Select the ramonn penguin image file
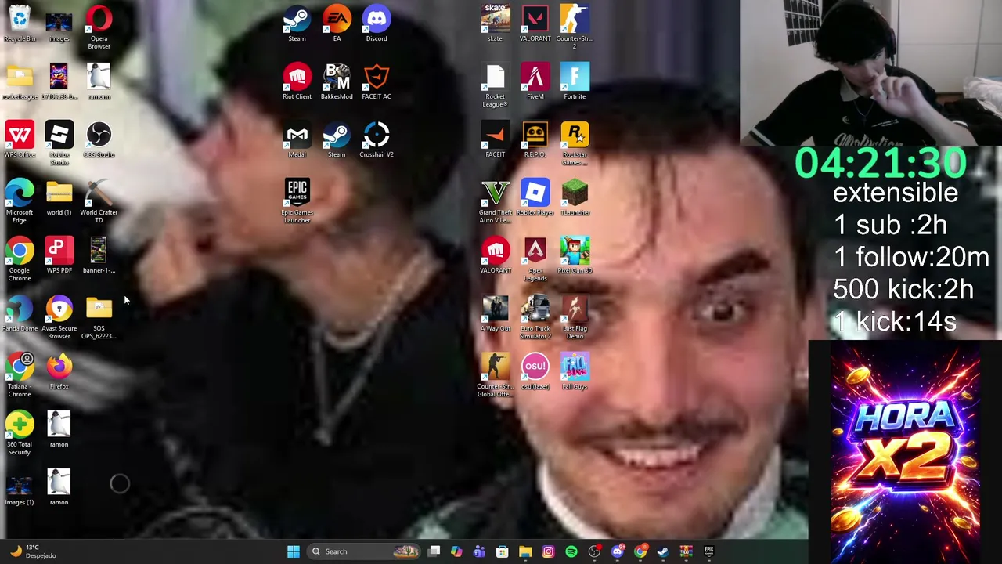Viewport: 1002px width, 564px height. 99,81
